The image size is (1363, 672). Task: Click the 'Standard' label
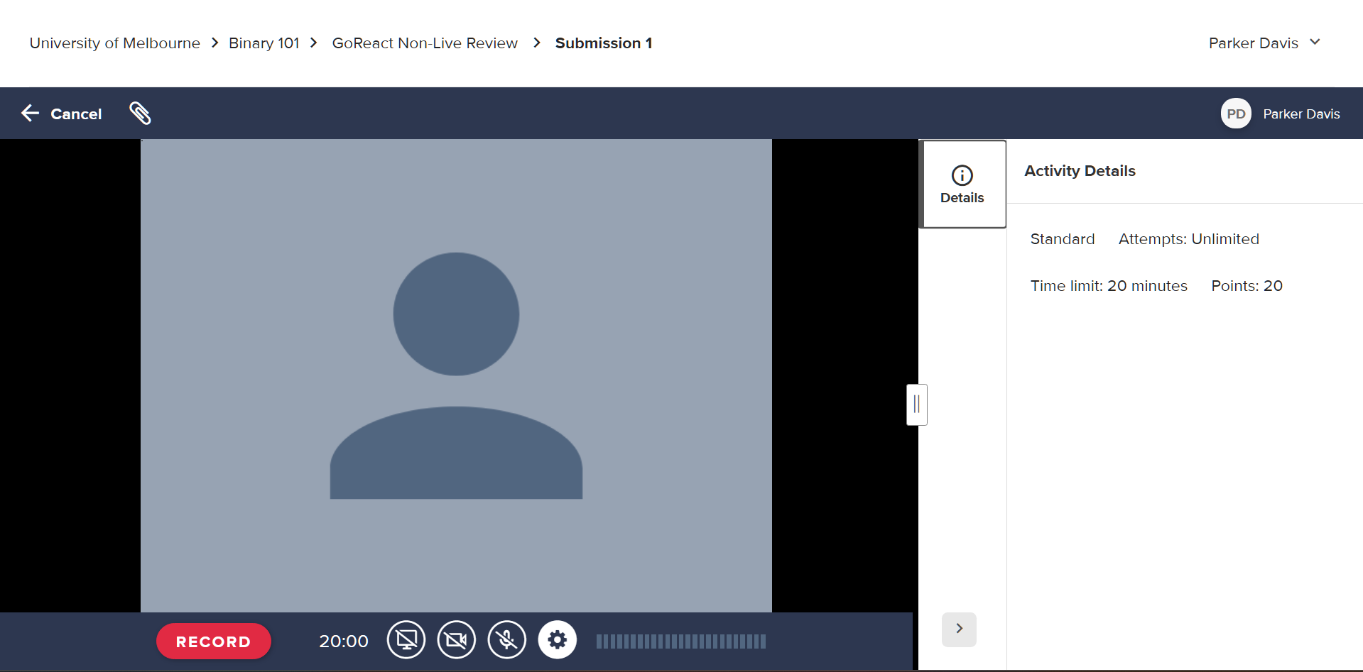tap(1063, 239)
